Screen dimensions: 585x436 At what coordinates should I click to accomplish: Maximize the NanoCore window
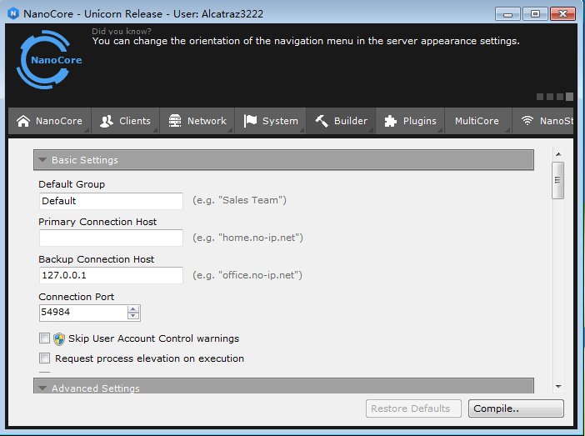535,14
